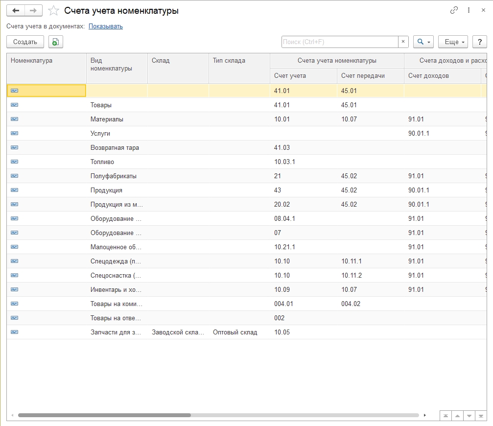Click the Склад column header
The height and width of the screenshot is (426, 493).
(178, 68)
